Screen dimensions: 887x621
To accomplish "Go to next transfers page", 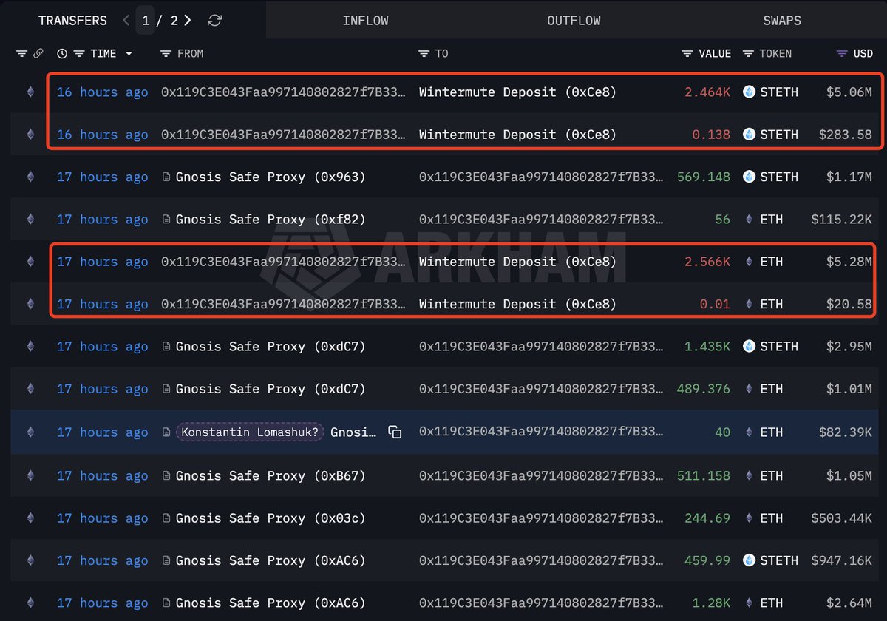I will point(188,21).
